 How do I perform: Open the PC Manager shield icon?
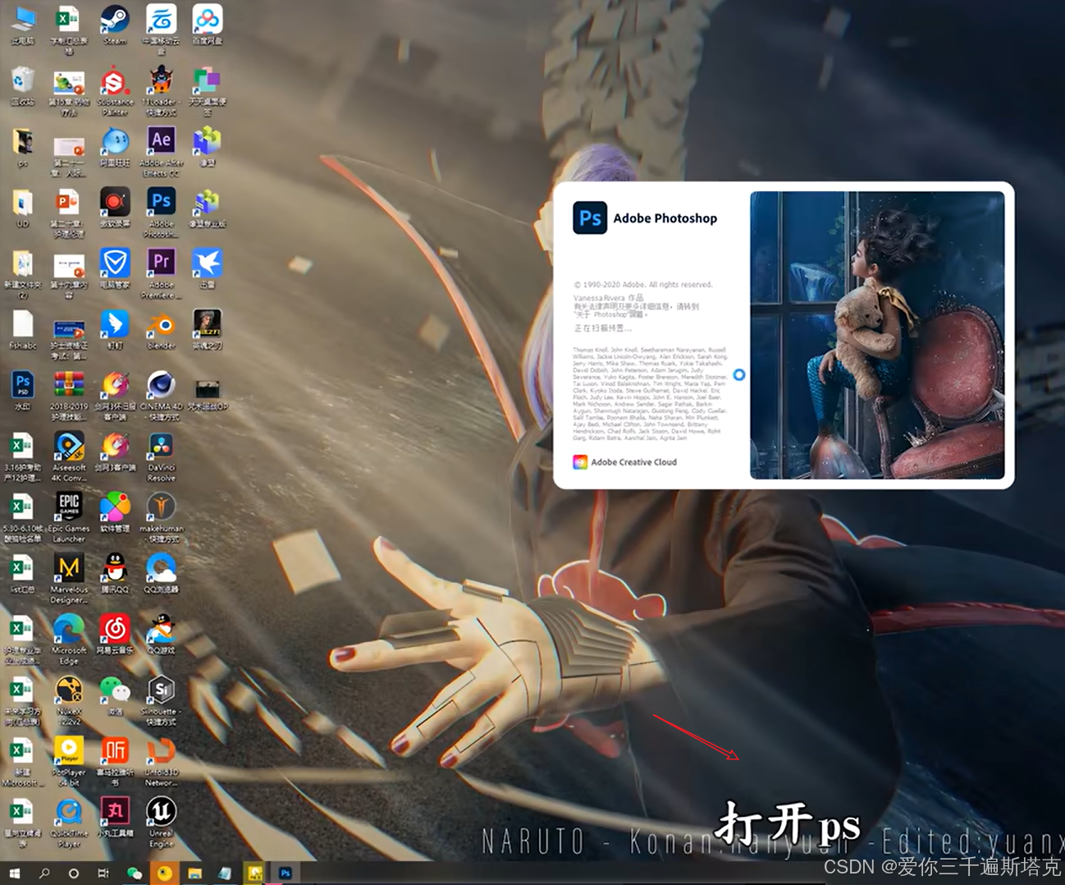(115, 268)
